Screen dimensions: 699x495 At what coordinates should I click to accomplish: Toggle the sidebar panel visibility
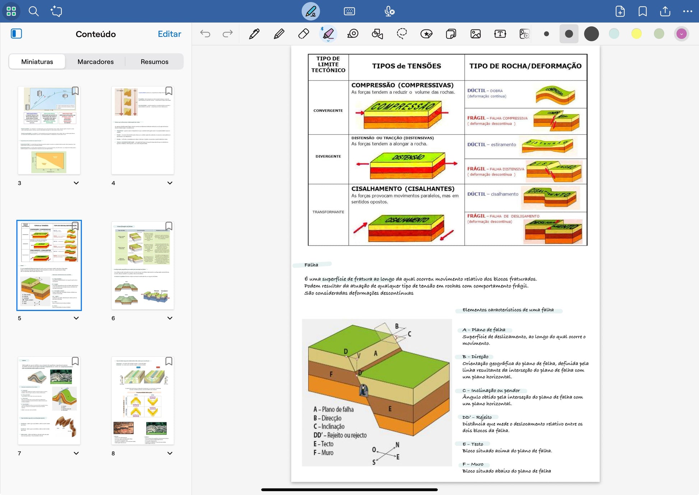(x=16, y=34)
